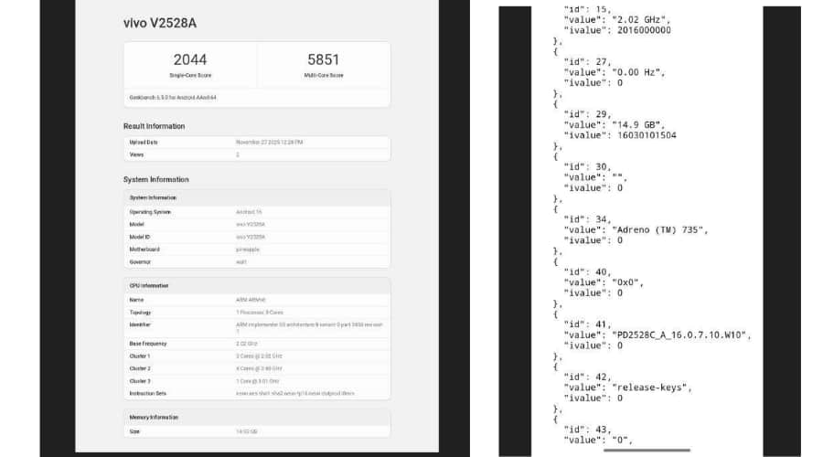823x457 pixels.
Task: Click the Operating System row
Action: [x=256, y=212]
